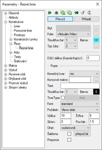Select Pomocné linie in the tree
This screenshot has width=102, height=150.
(23, 31)
